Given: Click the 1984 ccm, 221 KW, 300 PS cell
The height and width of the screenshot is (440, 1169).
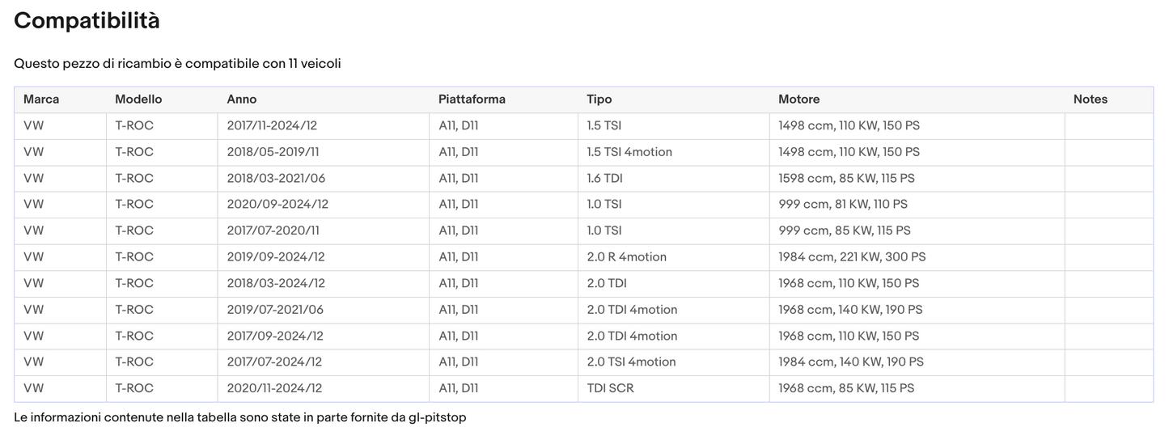Looking at the screenshot, I should pyautogui.click(x=852, y=257).
